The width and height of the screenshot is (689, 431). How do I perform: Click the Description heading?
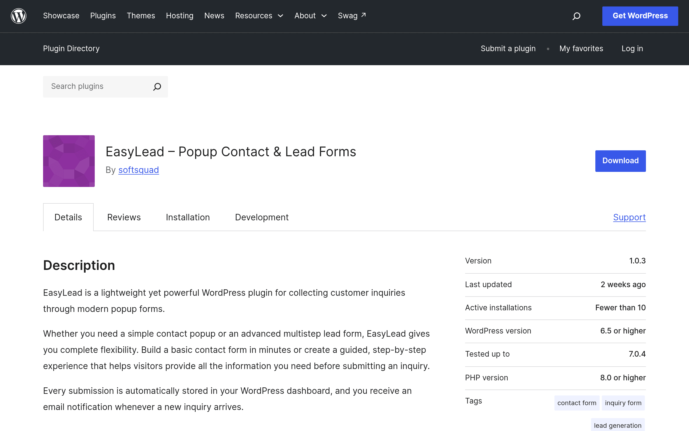79,265
